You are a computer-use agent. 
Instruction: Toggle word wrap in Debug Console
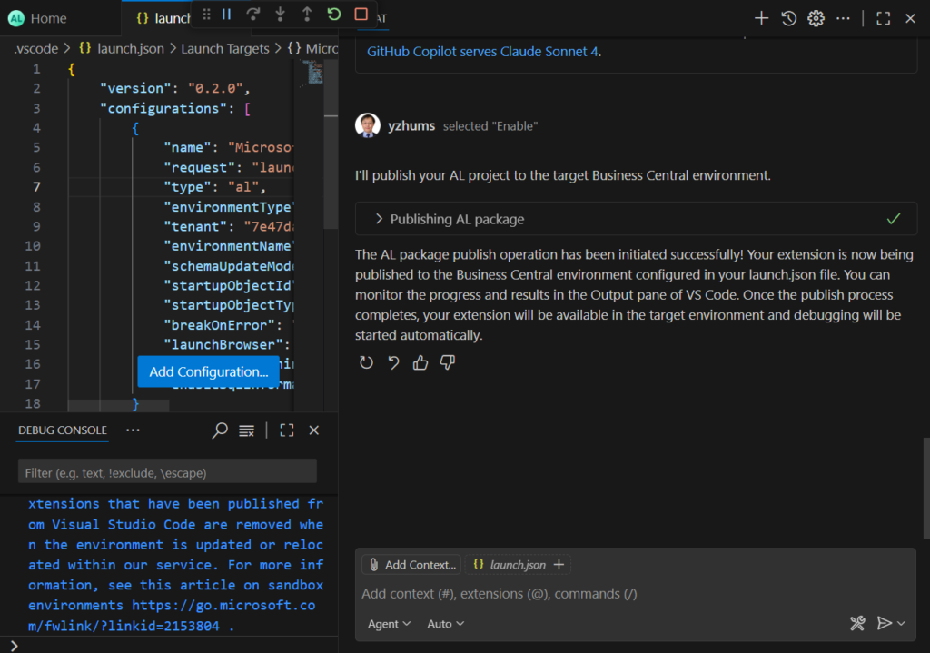tap(246, 430)
